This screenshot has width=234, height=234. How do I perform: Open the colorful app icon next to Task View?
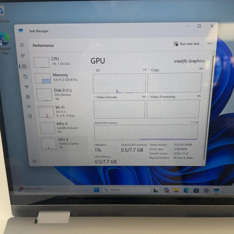pyautogui.click(x=166, y=190)
